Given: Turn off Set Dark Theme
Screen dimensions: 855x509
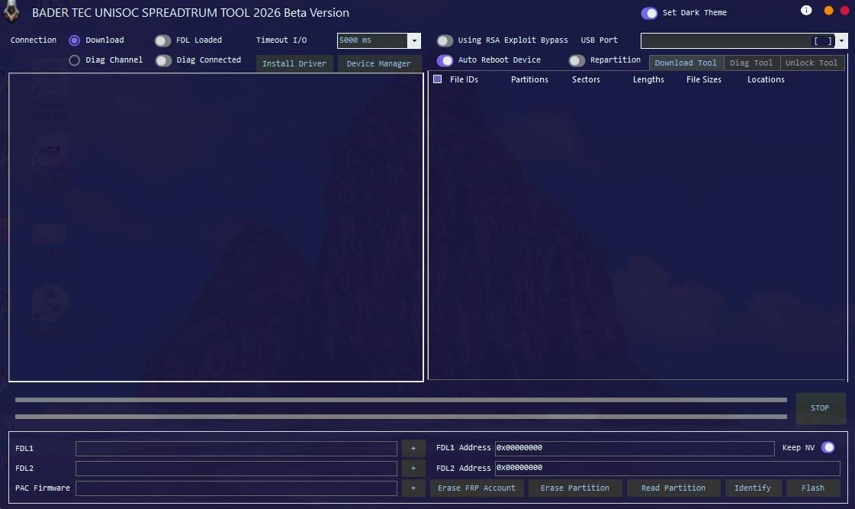Looking at the screenshot, I should [650, 12].
